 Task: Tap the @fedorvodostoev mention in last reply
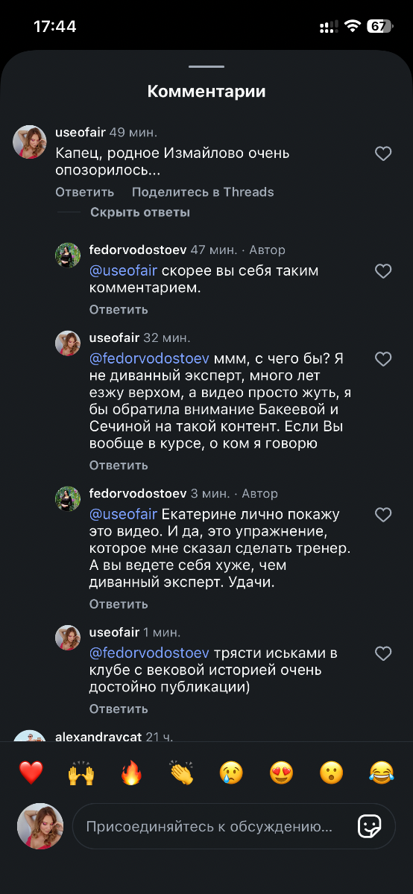[x=149, y=653]
